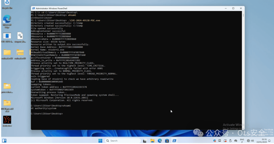Open the Widgets panel from the taskbar
274x144 pixels.
coord(4,141)
